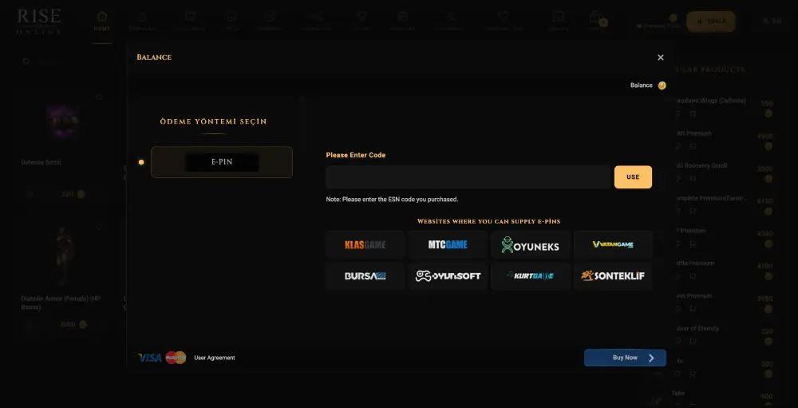Image resolution: width=798 pixels, height=408 pixels.
Task: Click the Visa card logo
Action: [x=150, y=358]
